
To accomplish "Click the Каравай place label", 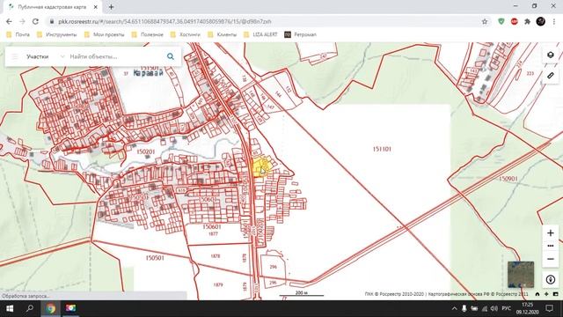I will tap(149, 73).
